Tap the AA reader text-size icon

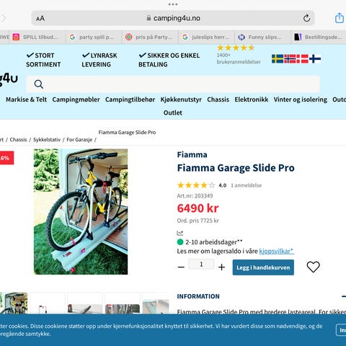[40, 19]
